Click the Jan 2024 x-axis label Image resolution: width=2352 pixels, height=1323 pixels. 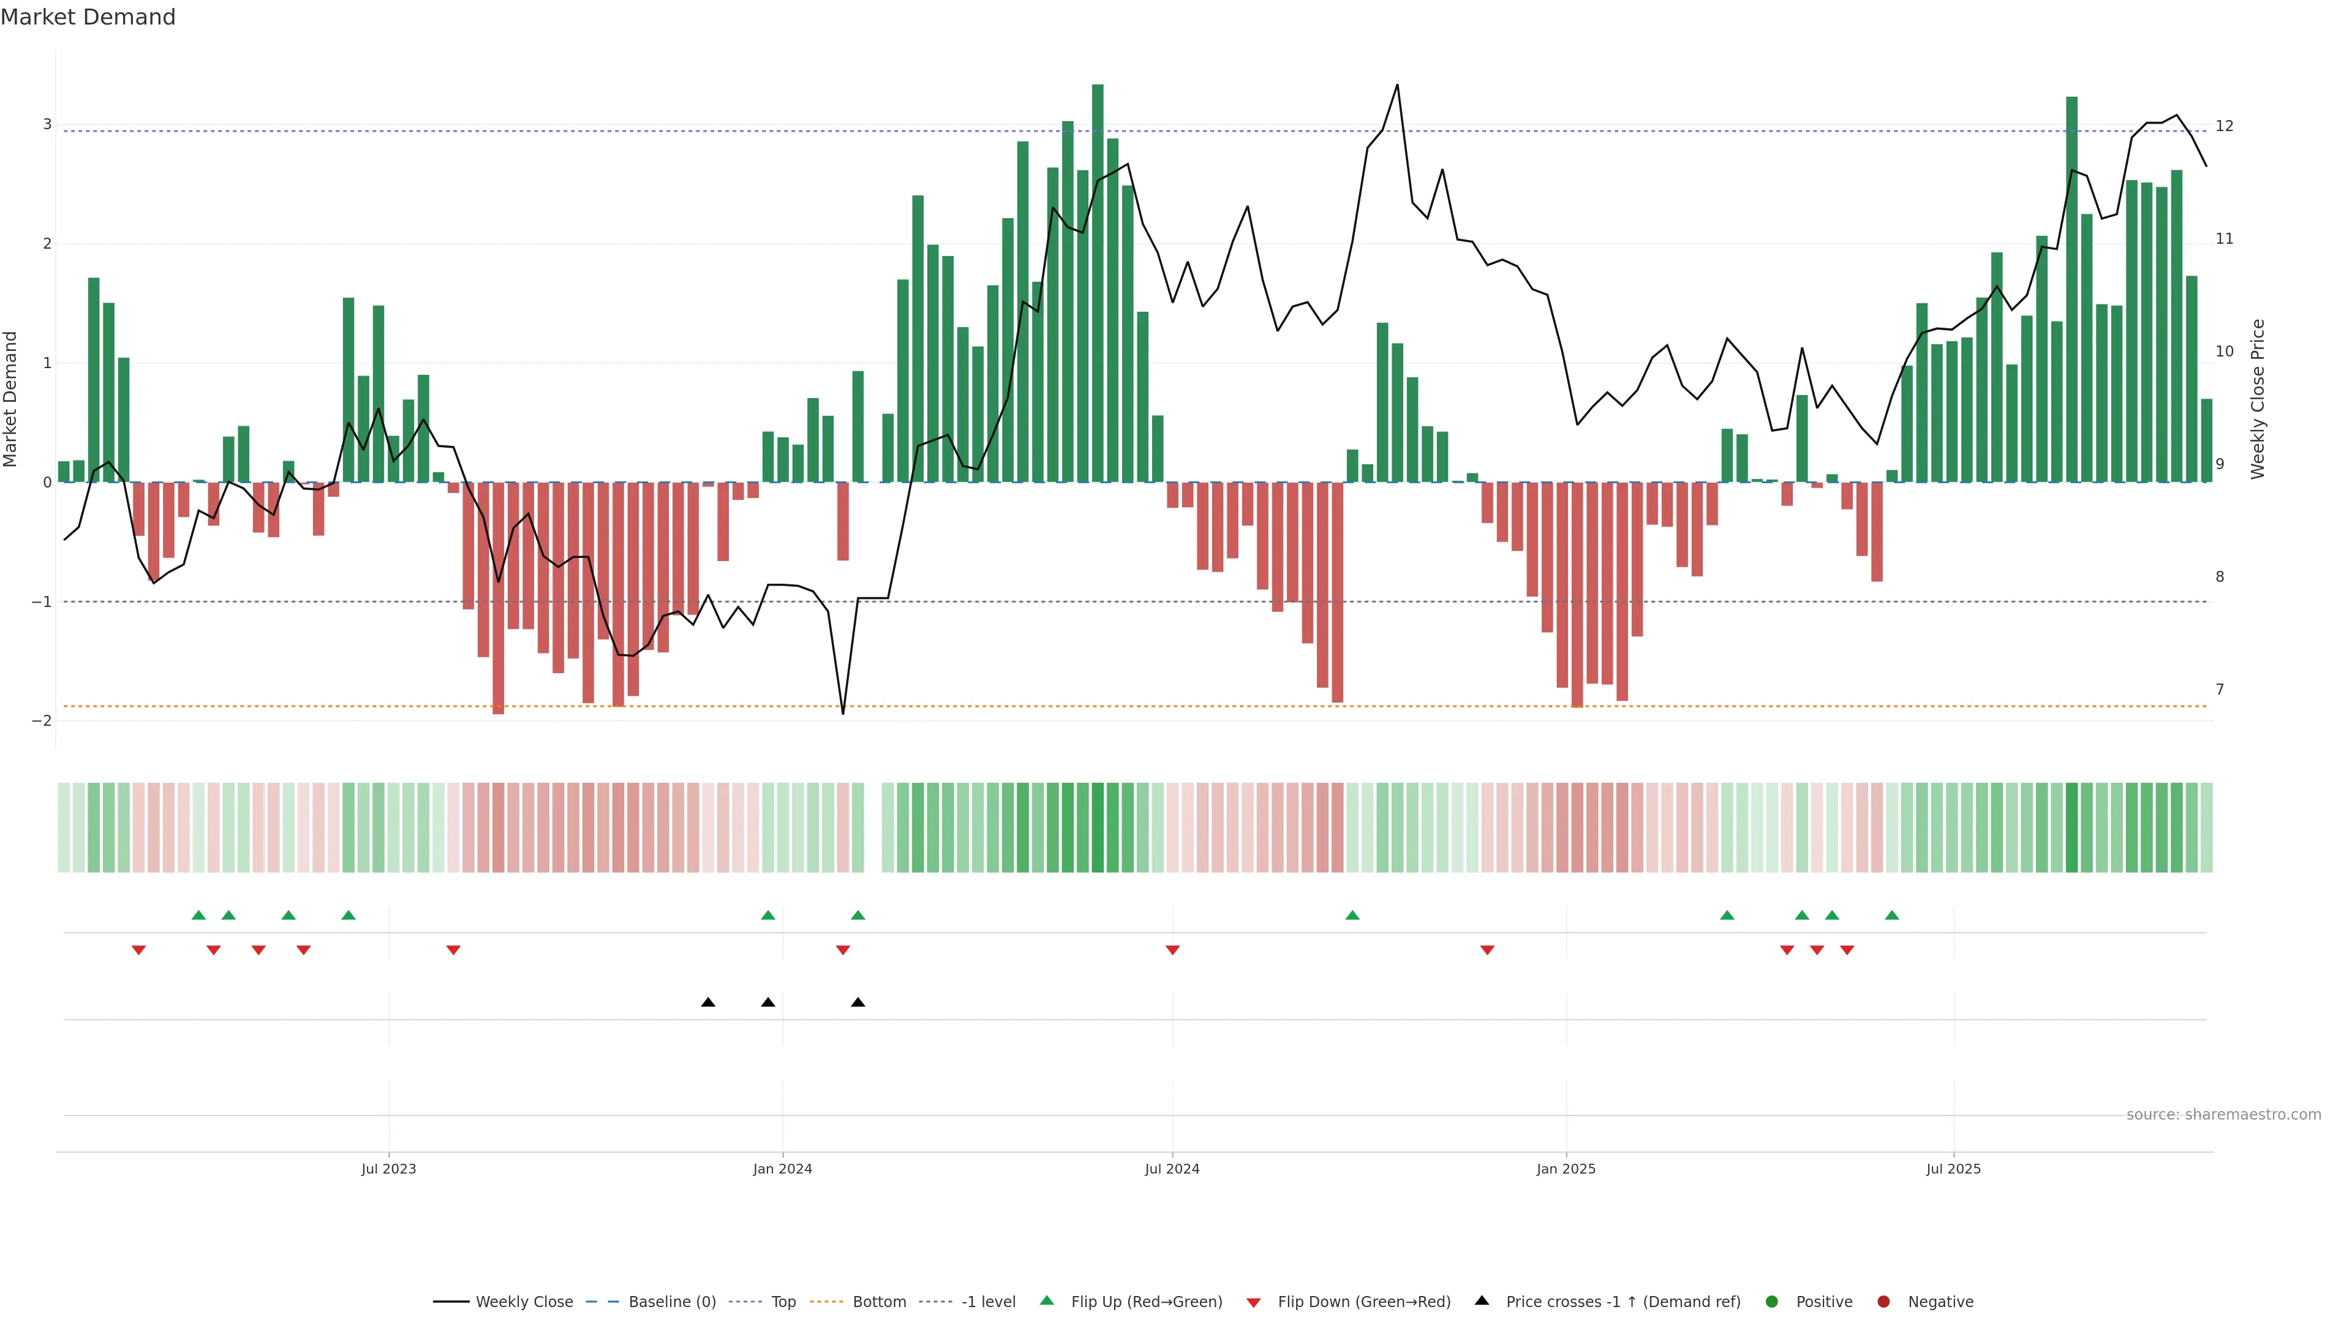[x=783, y=1169]
